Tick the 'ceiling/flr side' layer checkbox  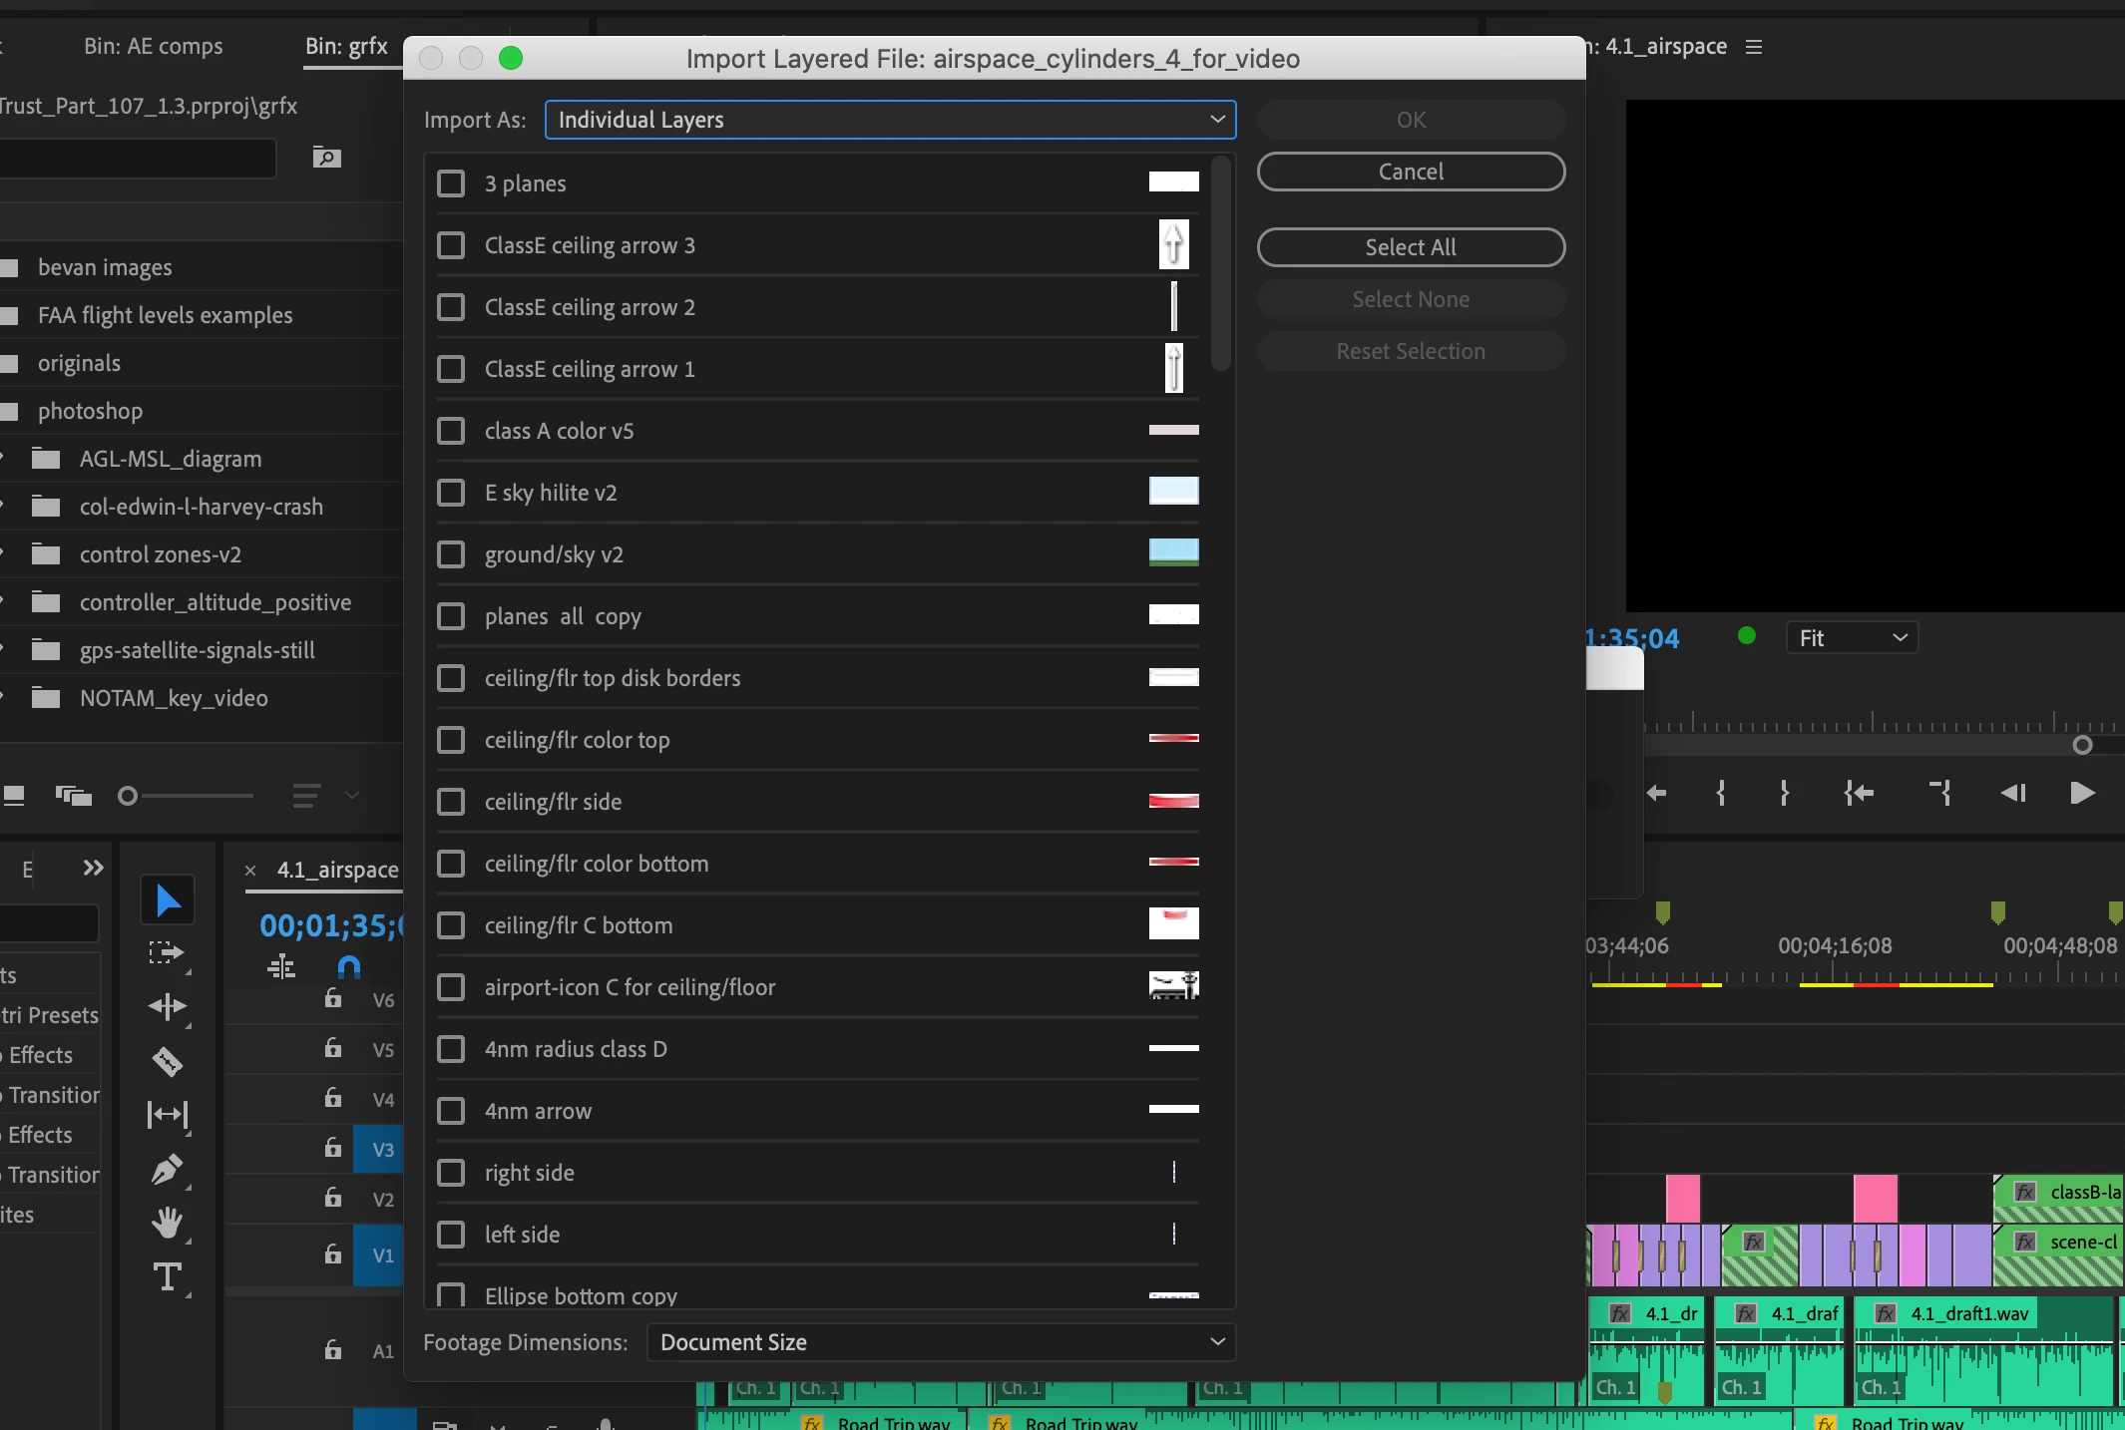pyautogui.click(x=451, y=802)
